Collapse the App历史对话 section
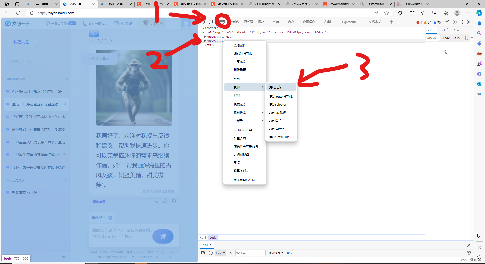Viewport: 485px width, 264px height. click(66, 180)
